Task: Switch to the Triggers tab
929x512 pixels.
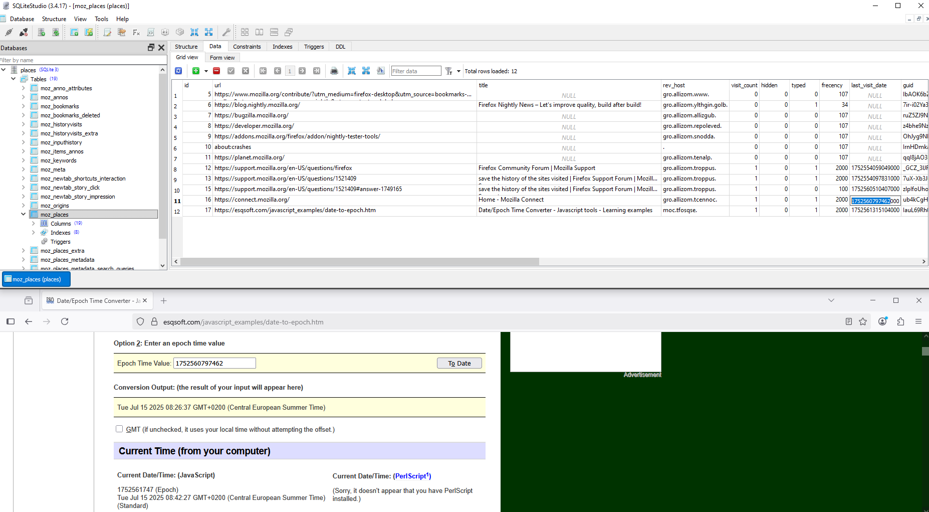Action: (x=314, y=47)
